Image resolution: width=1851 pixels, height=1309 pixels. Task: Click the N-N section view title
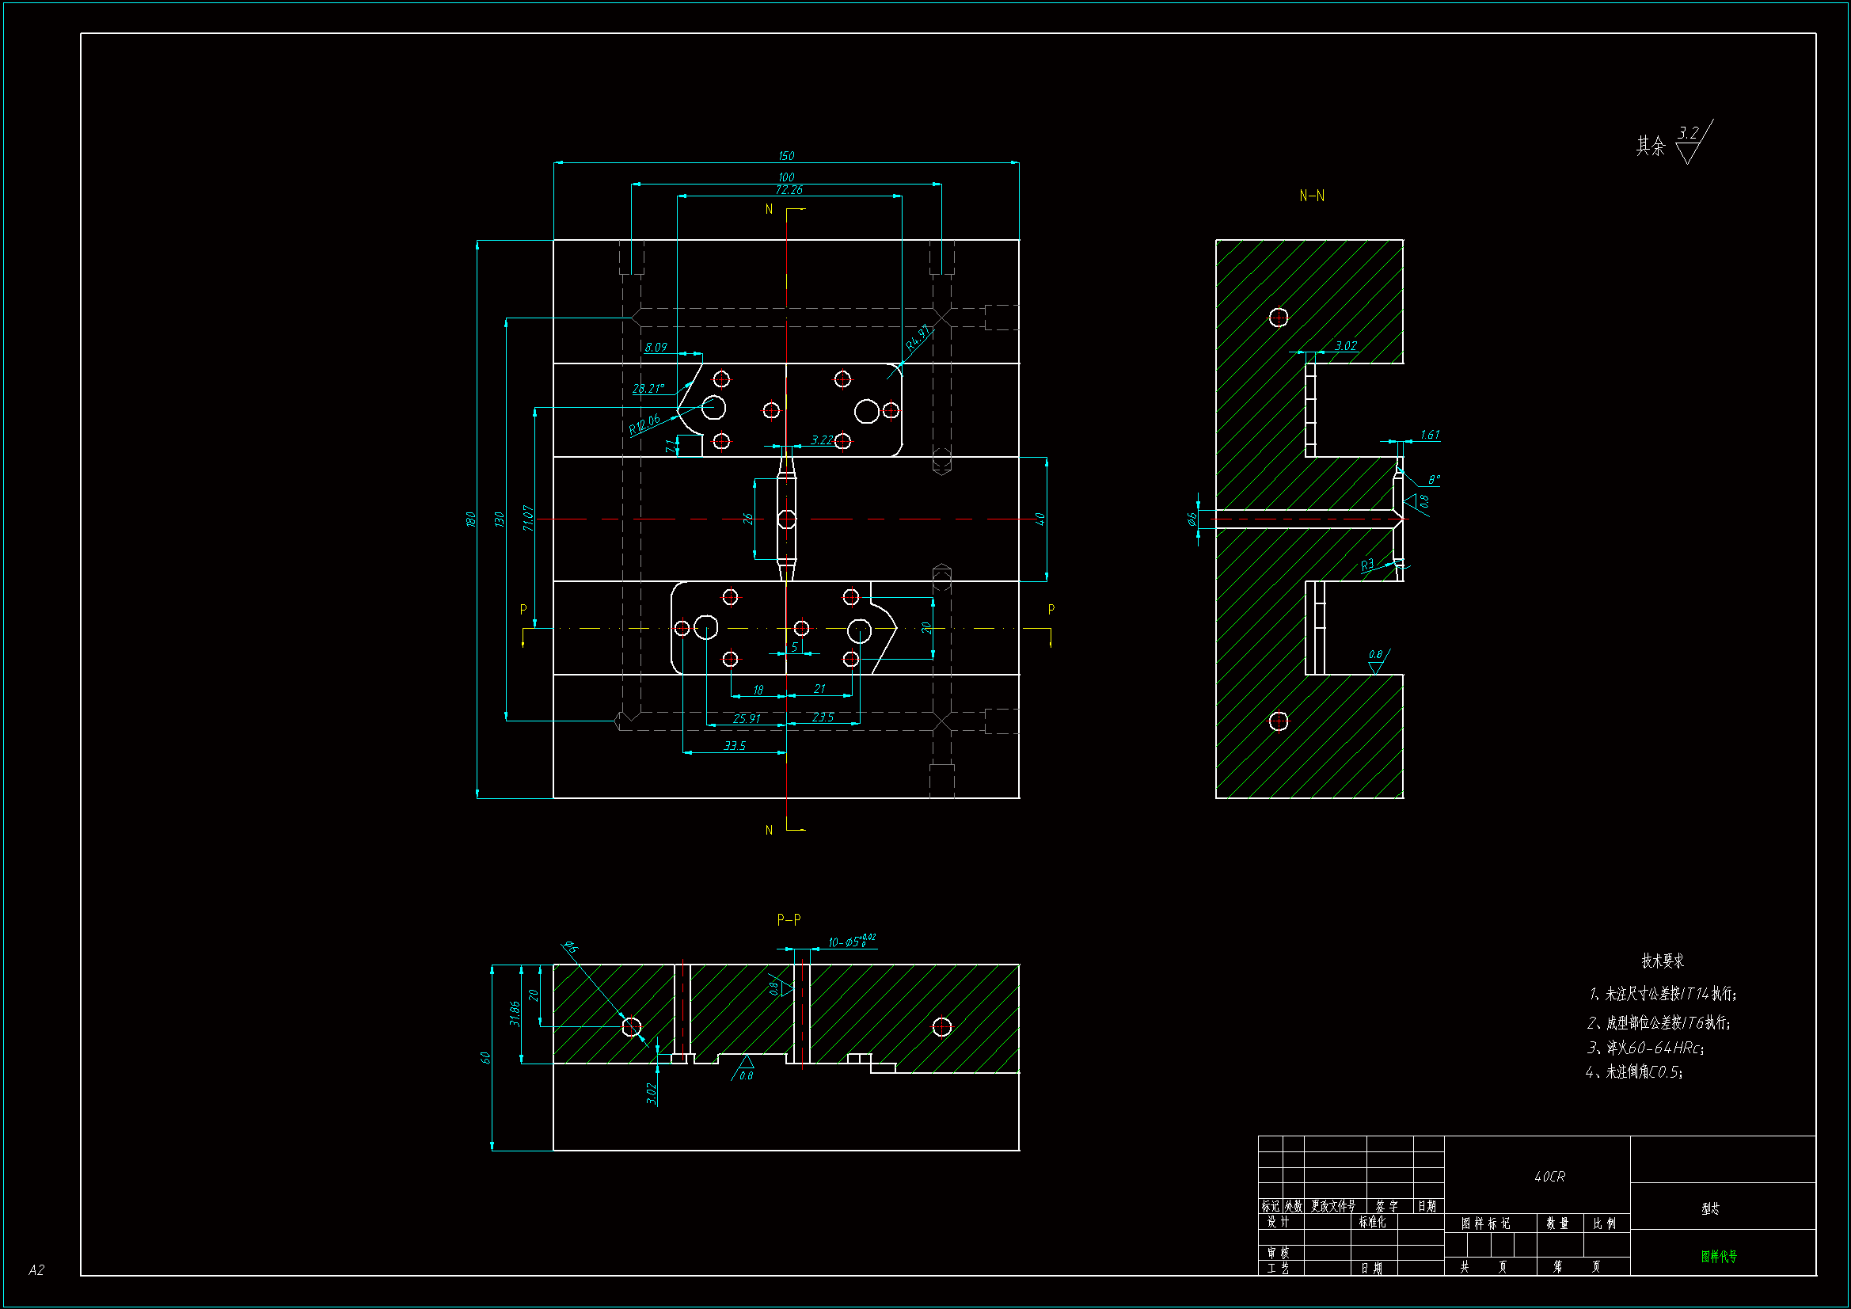pos(1312,196)
